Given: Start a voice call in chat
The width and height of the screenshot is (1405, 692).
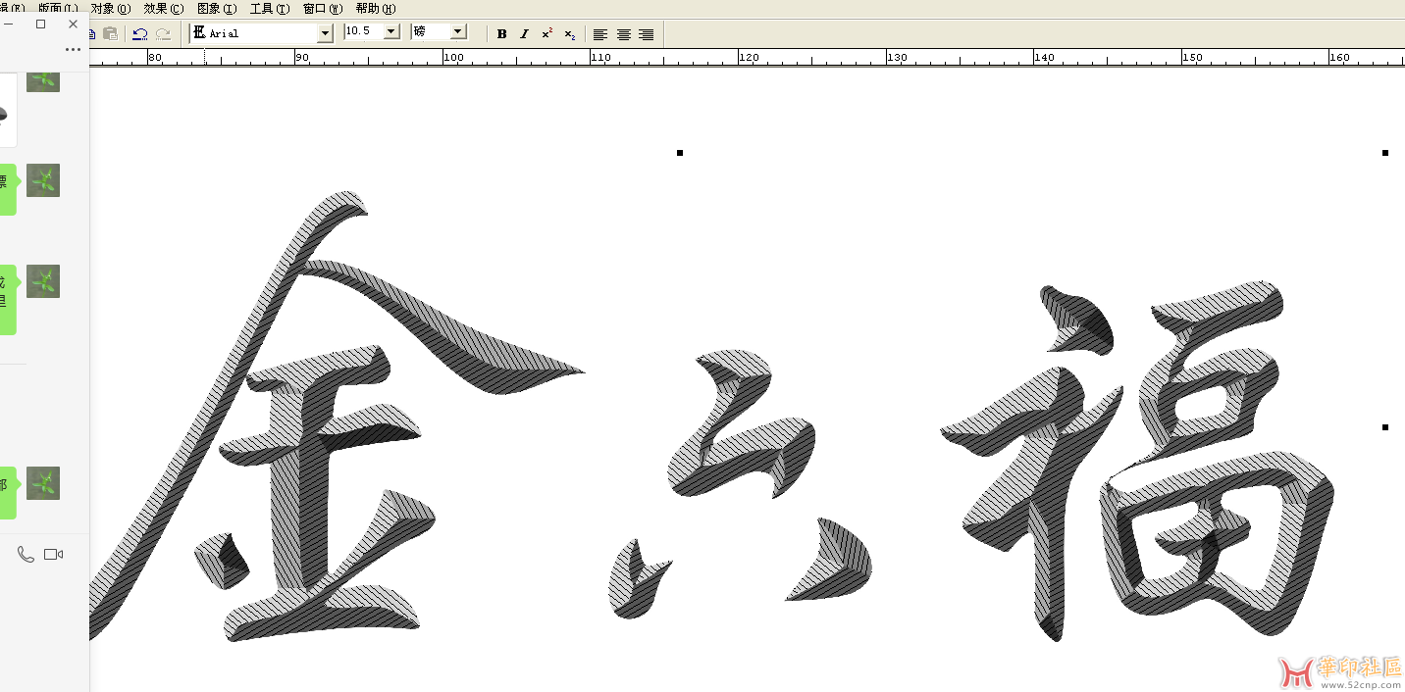Looking at the screenshot, I should 26,555.
